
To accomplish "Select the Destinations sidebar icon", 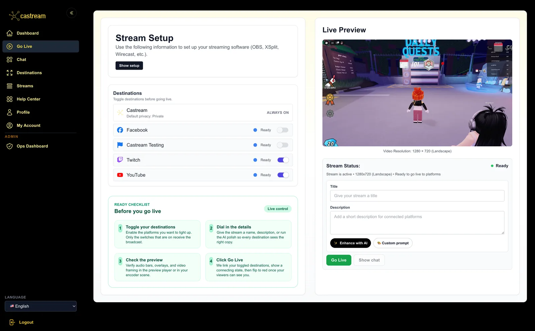I will (x=9, y=73).
